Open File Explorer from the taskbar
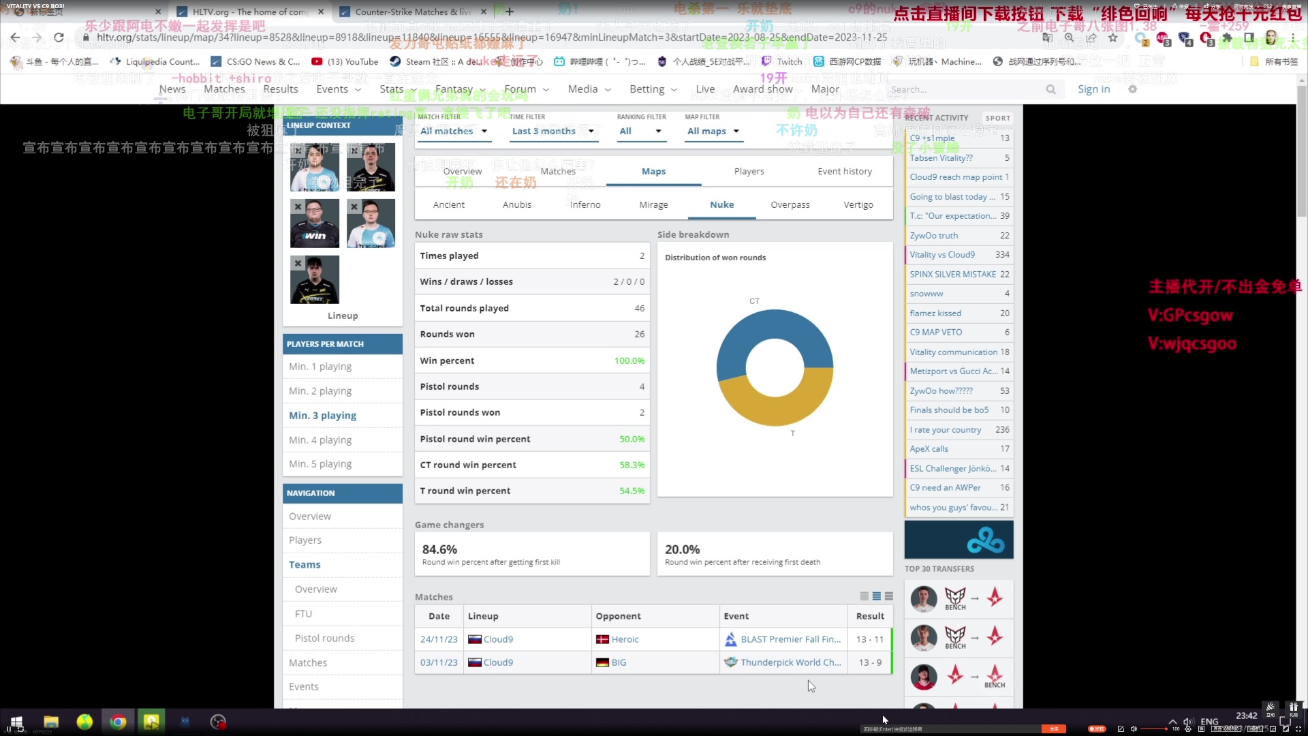 [51, 722]
